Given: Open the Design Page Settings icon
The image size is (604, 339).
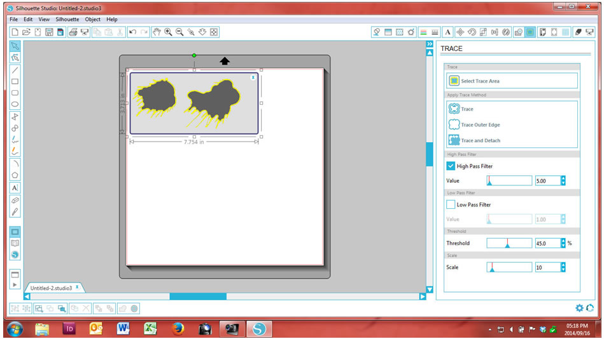Looking at the screenshot, I should point(542,32).
